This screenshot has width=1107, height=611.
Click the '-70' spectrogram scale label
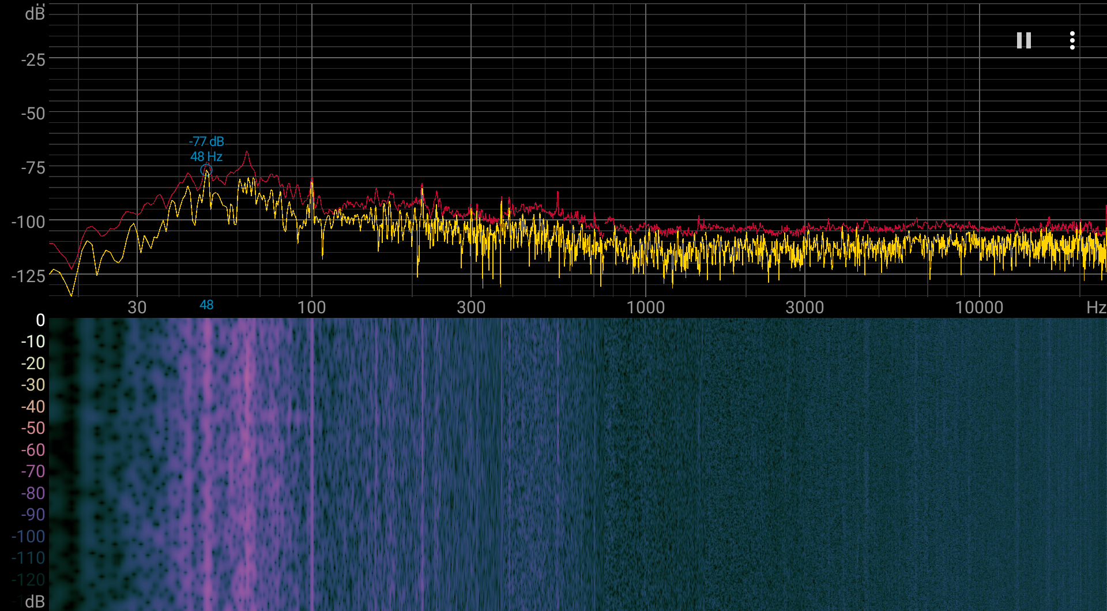pos(33,471)
